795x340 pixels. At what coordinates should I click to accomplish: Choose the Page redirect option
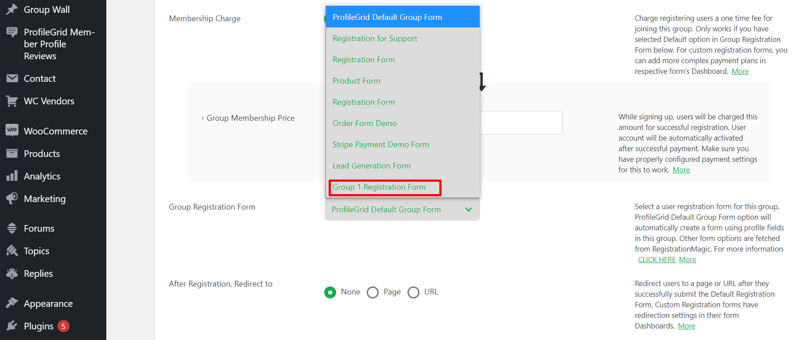372,292
